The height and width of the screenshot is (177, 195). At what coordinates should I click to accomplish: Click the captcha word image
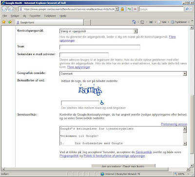90,90
